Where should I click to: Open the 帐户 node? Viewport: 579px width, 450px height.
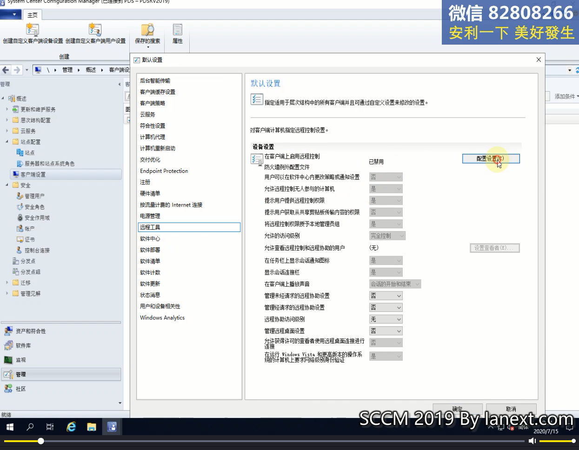point(29,229)
